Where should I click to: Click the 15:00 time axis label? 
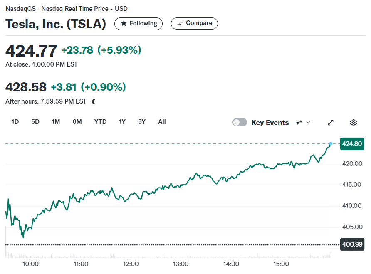coord(281,264)
